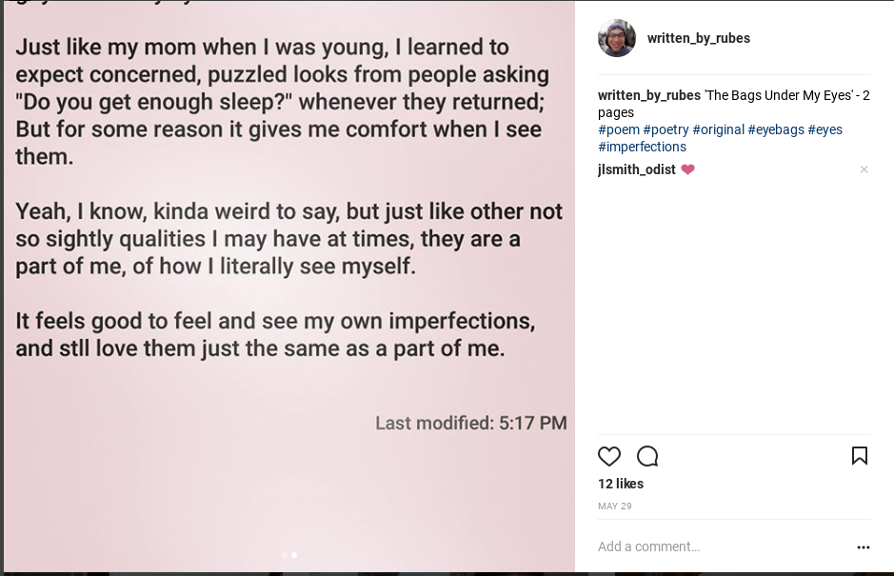
Task: Open the #poetry hashtag
Action: coord(666,129)
